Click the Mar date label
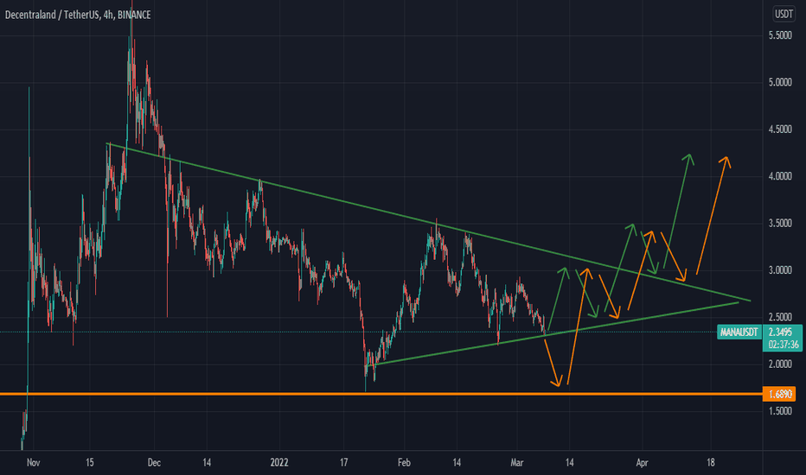806x475 pixels. tap(516, 463)
